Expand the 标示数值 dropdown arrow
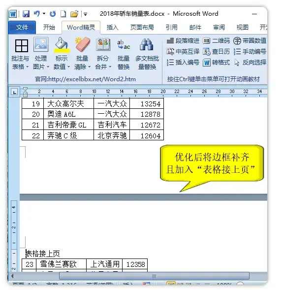 click(69, 66)
